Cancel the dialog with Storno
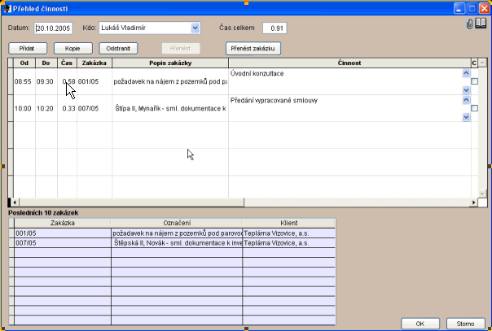 coord(465,323)
